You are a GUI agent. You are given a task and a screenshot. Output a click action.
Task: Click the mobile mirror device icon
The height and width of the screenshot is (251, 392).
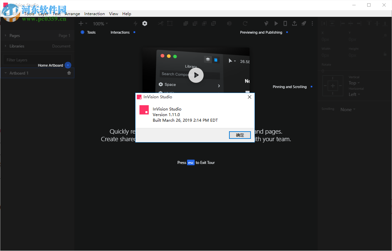click(x=285, y=23)
